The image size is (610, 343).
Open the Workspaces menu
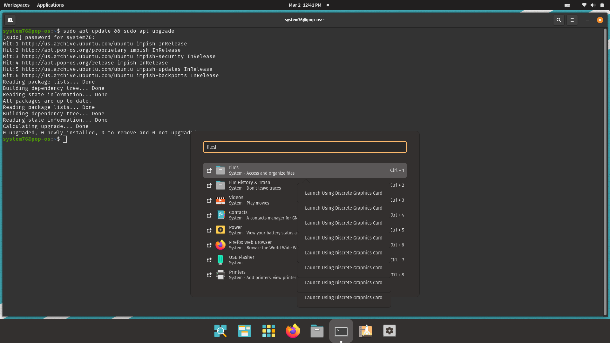click(17, 5)
